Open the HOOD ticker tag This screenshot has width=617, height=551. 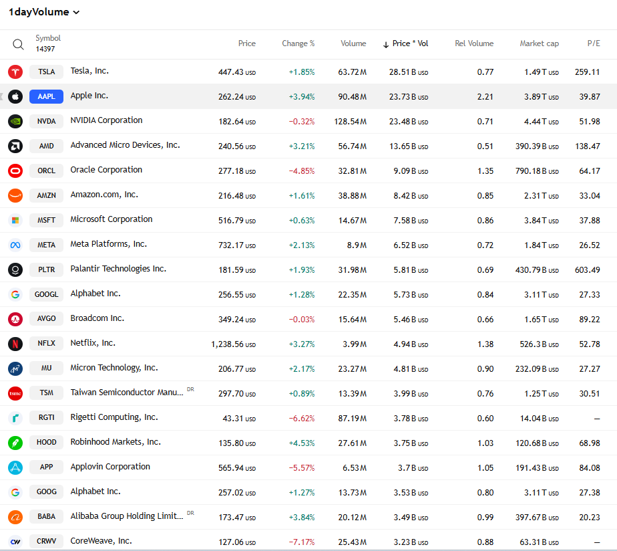[x=47, y=442]
